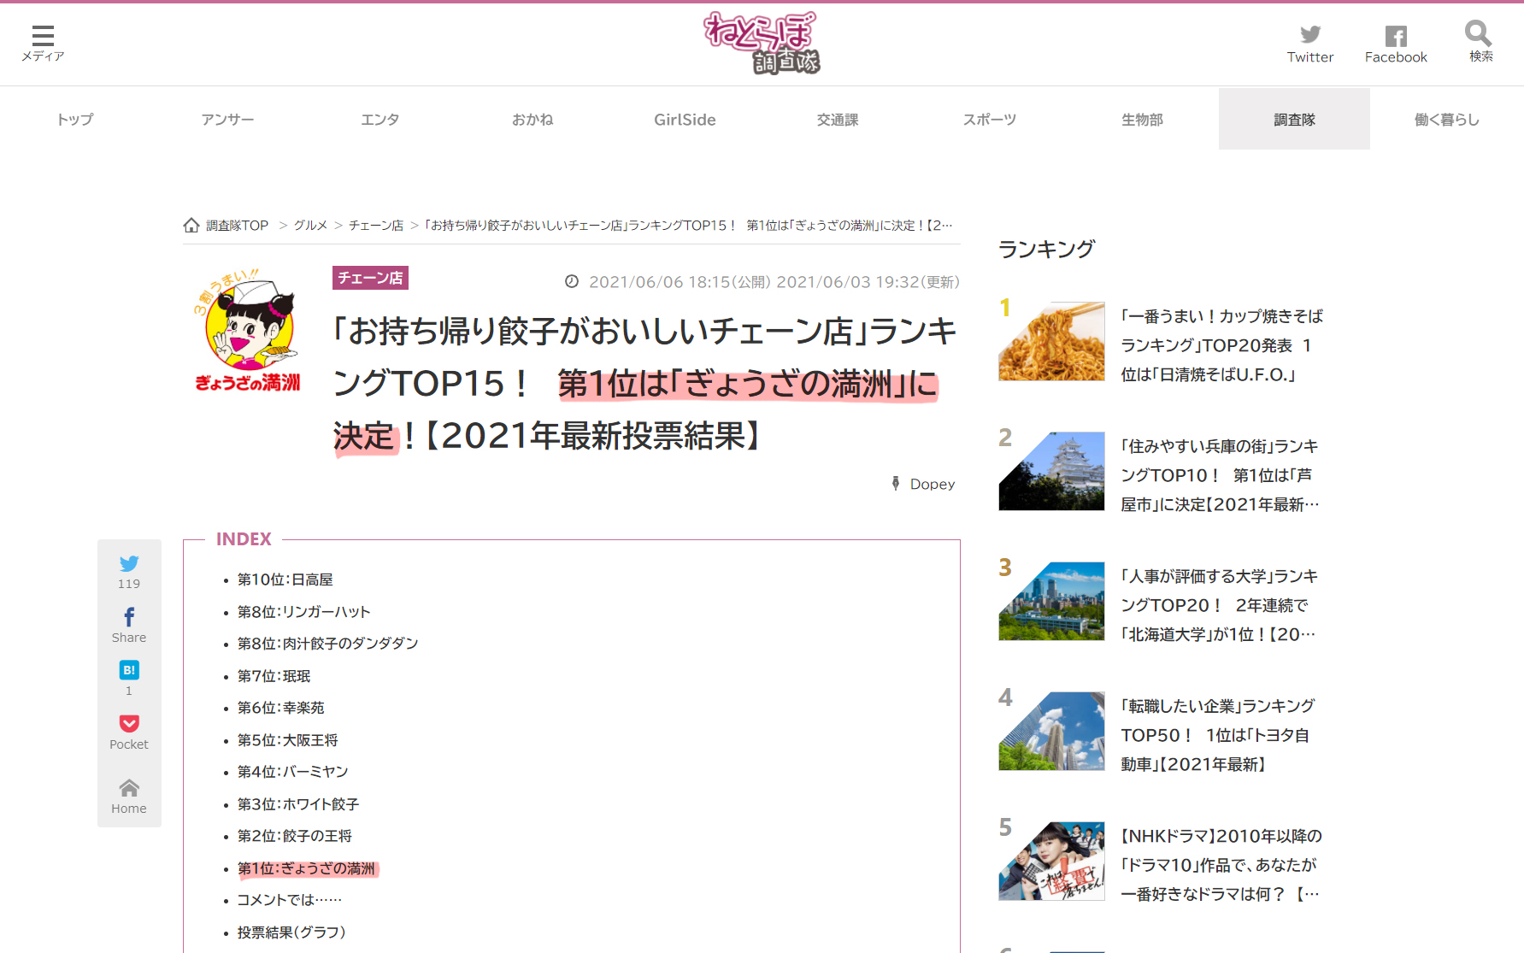The width and height of the screenshot is (1524, 953).
Task: Open the トップ navigation tab
Action: (75, 120)
